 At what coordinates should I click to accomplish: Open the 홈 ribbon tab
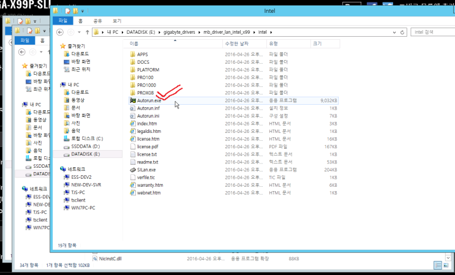point(80,21)
